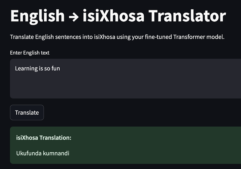The width and height of the screenshot is (241, 169).
Task: Click empty space below the input text
Action: (120, 88)
